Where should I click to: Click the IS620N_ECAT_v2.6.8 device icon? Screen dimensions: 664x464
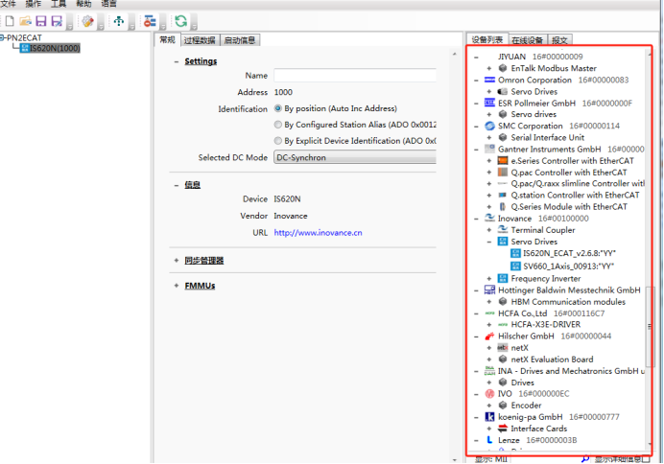click(x=515, y=253)
